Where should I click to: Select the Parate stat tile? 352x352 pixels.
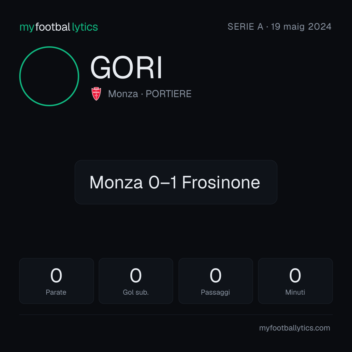point(56,281)
